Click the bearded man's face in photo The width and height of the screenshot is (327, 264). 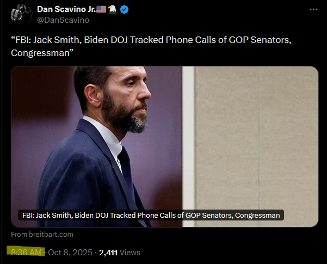127,98
